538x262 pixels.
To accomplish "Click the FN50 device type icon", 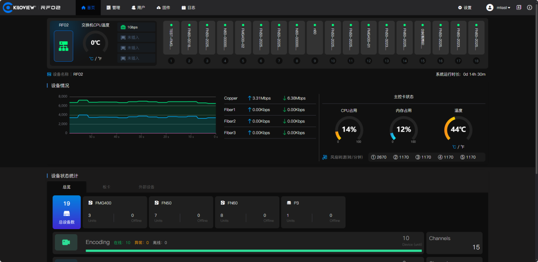I will (x=157, y=203).
